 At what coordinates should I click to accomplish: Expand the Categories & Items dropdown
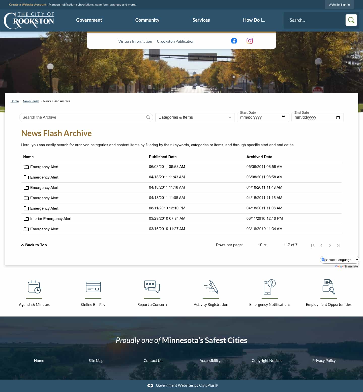[x=195, y=117]
